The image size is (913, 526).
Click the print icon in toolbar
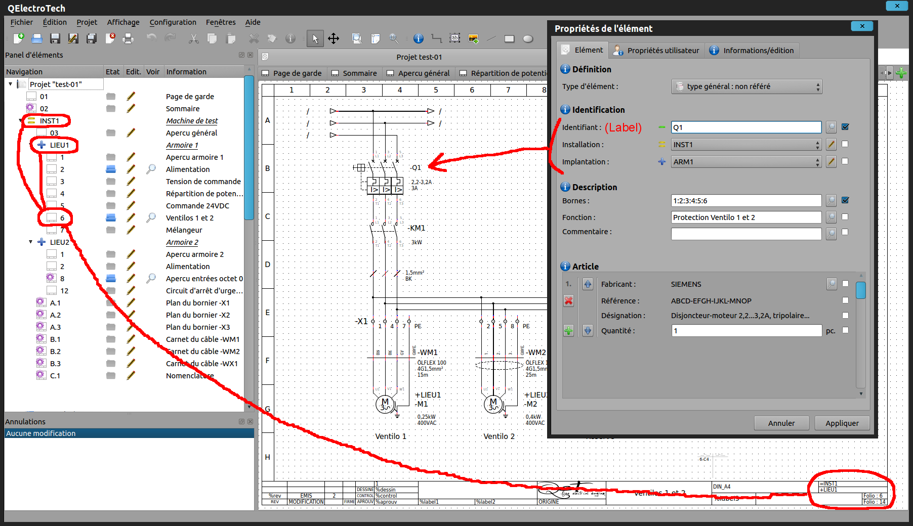tap(128, 38)
